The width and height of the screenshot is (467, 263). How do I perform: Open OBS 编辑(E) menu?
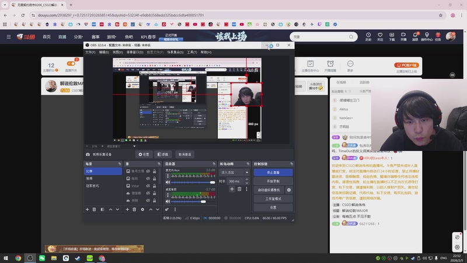tap(104, 52)
